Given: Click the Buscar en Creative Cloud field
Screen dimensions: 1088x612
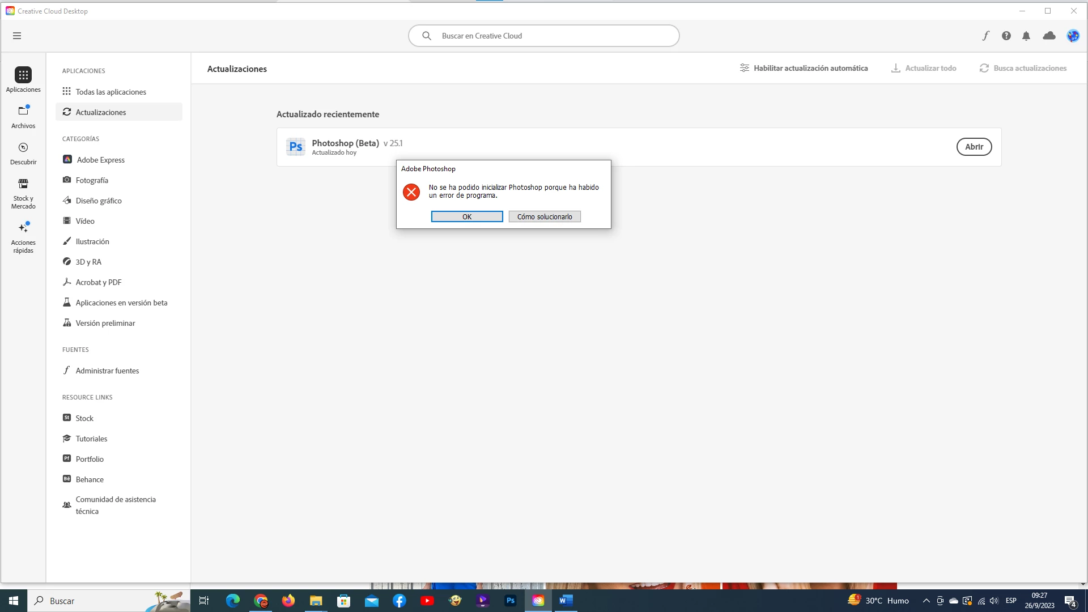Looking at the screenshot, I should (x=544, y=36).
